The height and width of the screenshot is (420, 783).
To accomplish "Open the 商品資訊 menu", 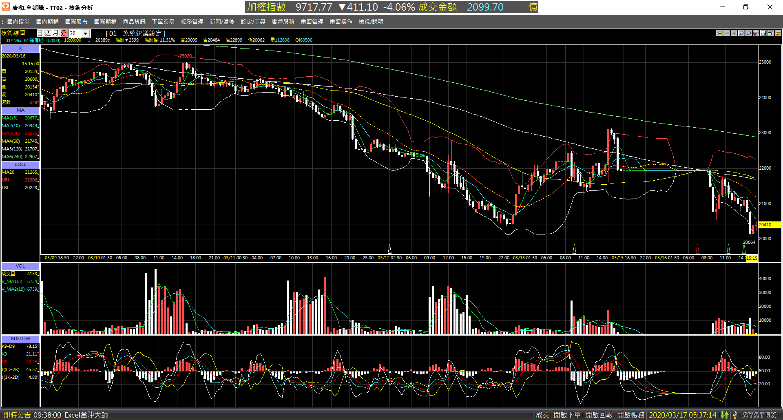I will [x=134, y=22].
